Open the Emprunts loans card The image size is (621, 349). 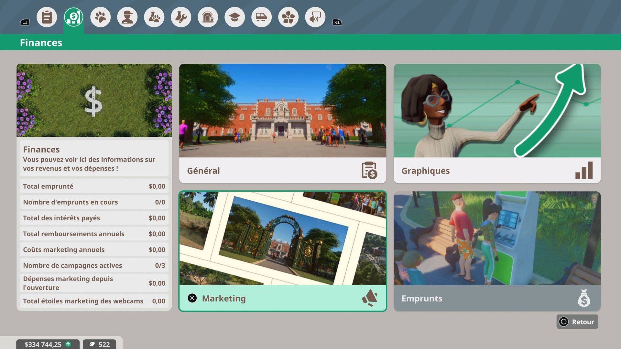pyautogui.click(x=497, y=251)
